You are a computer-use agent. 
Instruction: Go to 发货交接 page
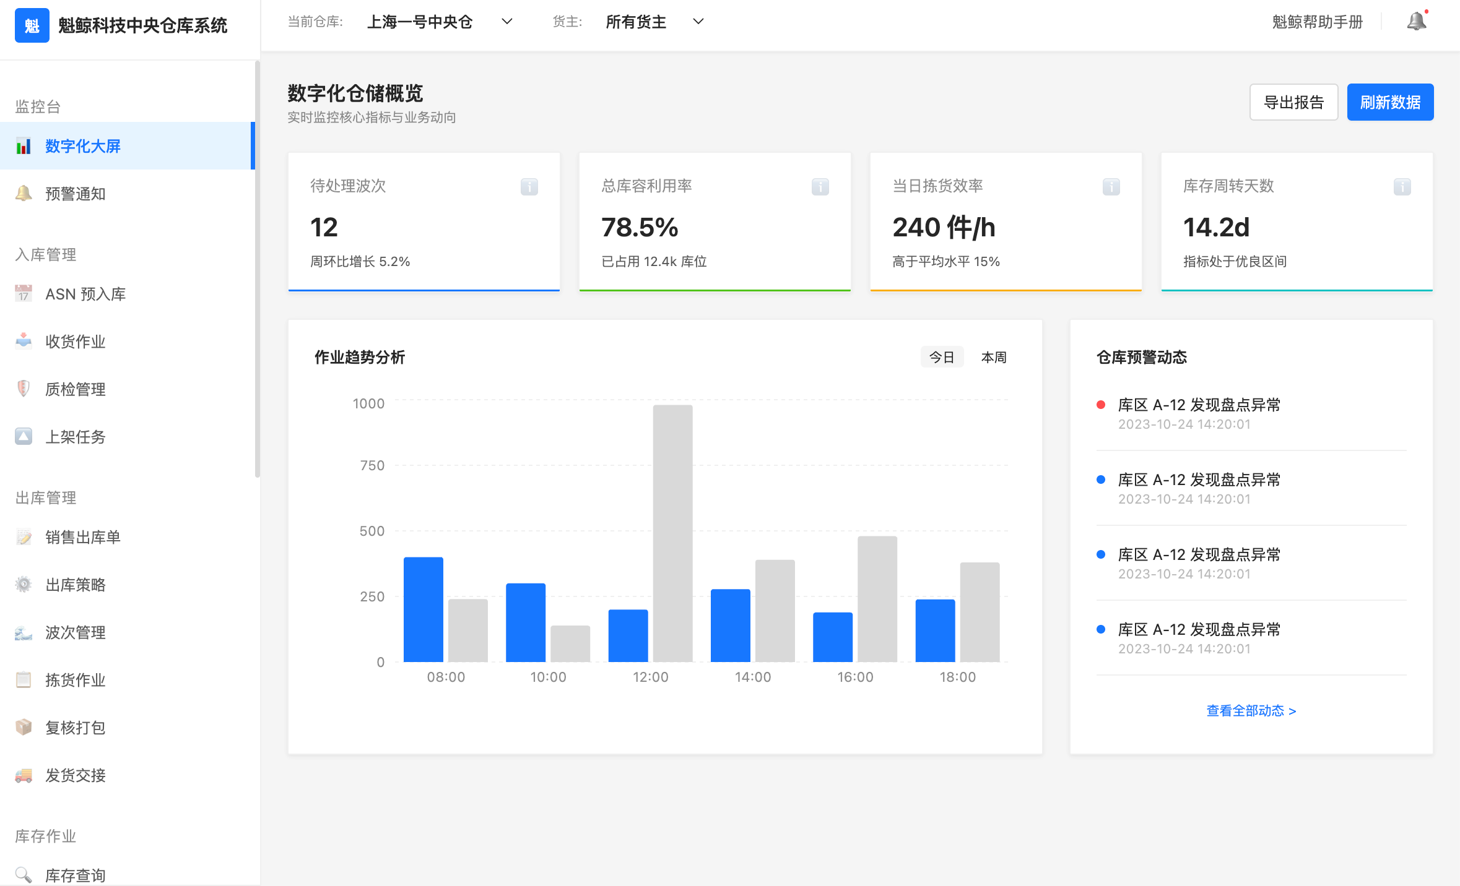(128, 775)
